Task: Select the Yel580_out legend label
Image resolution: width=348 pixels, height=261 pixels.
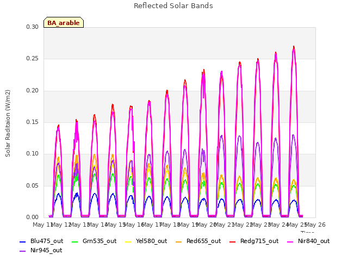Action: tap(151, 241)
